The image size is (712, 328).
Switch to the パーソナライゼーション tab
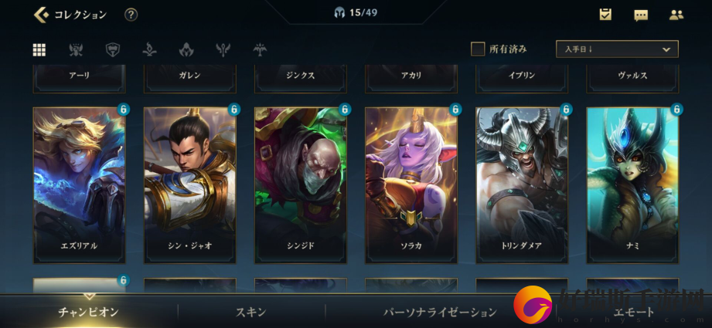pyautogui.click(x=441, y=312)
